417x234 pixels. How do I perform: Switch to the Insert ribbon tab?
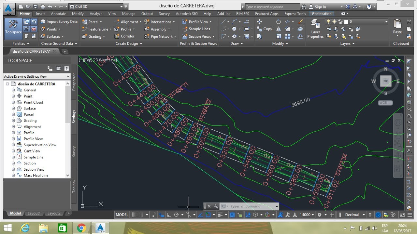40,14
